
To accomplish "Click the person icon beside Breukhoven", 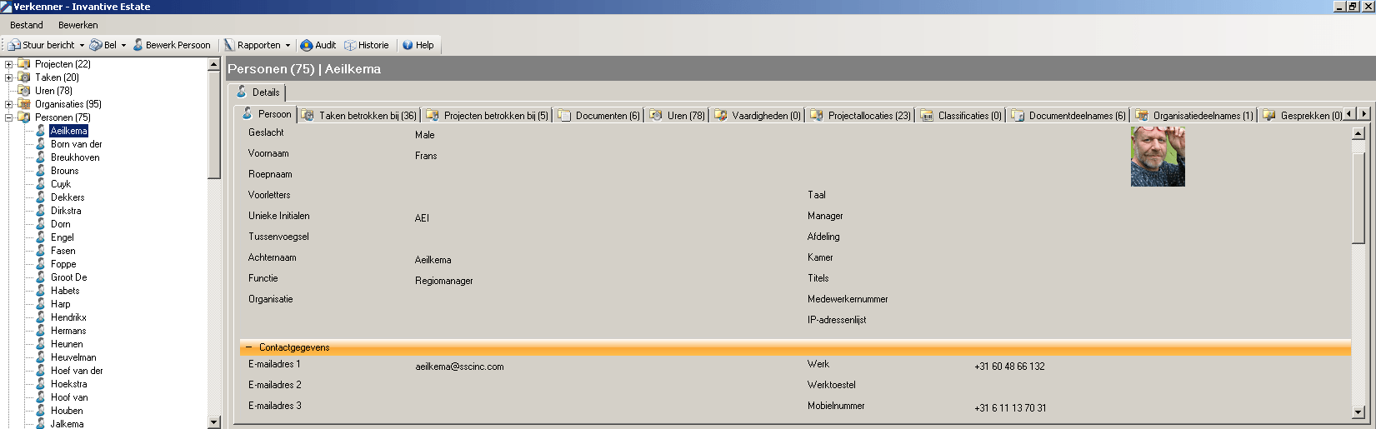I will 40,157.
